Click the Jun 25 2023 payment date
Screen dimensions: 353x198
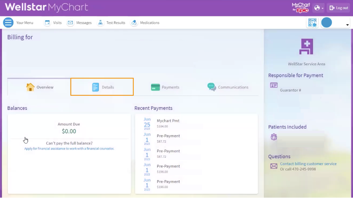147,123
